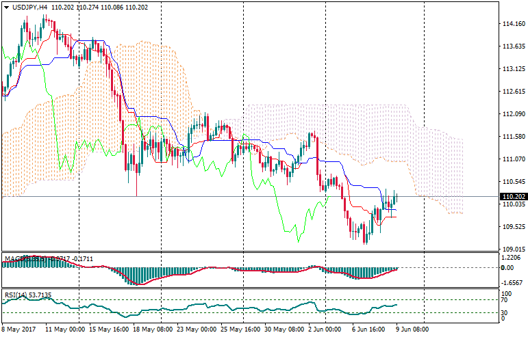Viewport: 528px width, 337px height.
Task: Select the 8 May 2017 date label
Action: coord(21,329)
